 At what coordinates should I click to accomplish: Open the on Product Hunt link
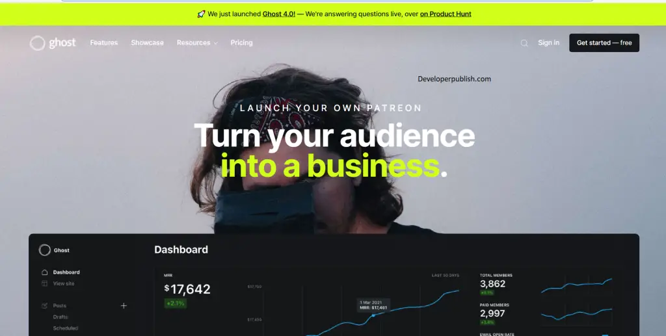[x=446, y=14]
